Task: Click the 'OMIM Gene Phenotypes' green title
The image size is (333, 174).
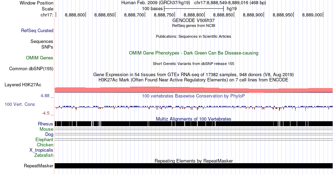Action: click(193, 53)
